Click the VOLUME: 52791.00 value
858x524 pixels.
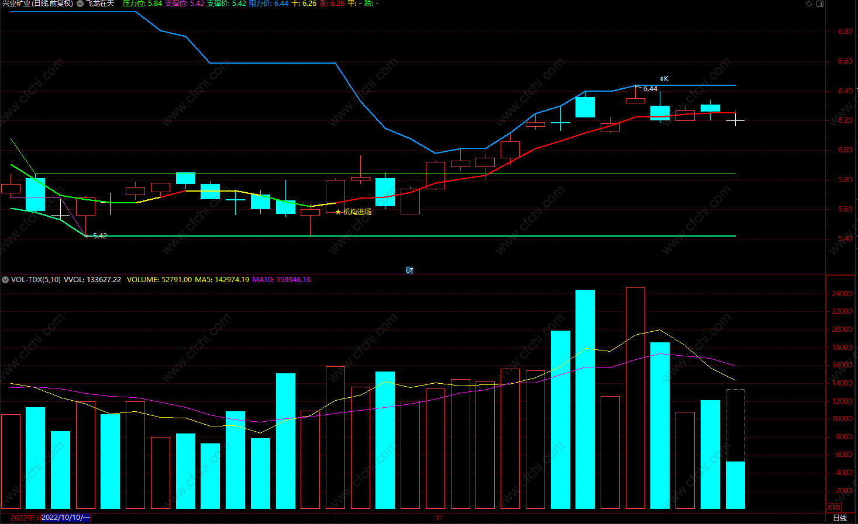159,280
